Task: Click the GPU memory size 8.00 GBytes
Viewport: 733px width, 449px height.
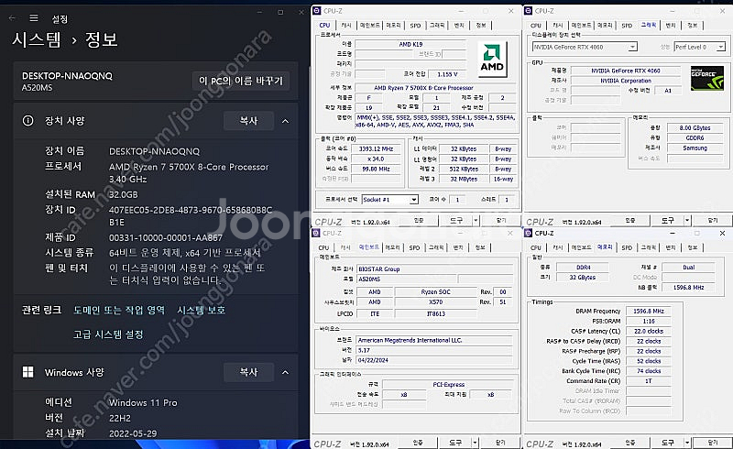Action: [x=695, y=127]
